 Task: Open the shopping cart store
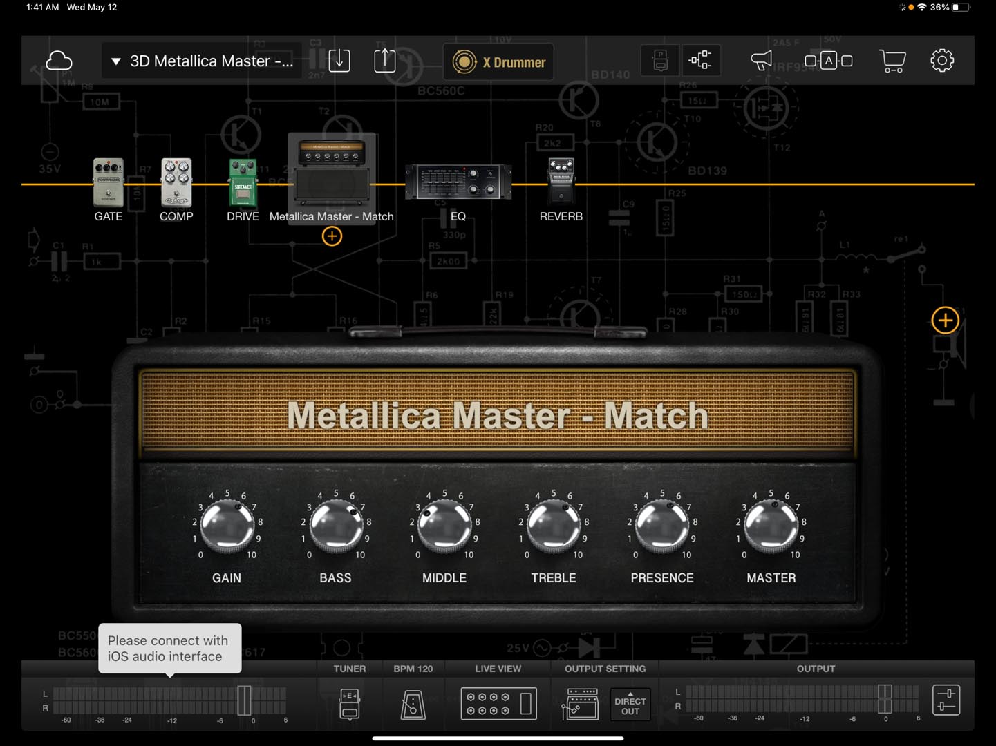click(x=892, y=61)
